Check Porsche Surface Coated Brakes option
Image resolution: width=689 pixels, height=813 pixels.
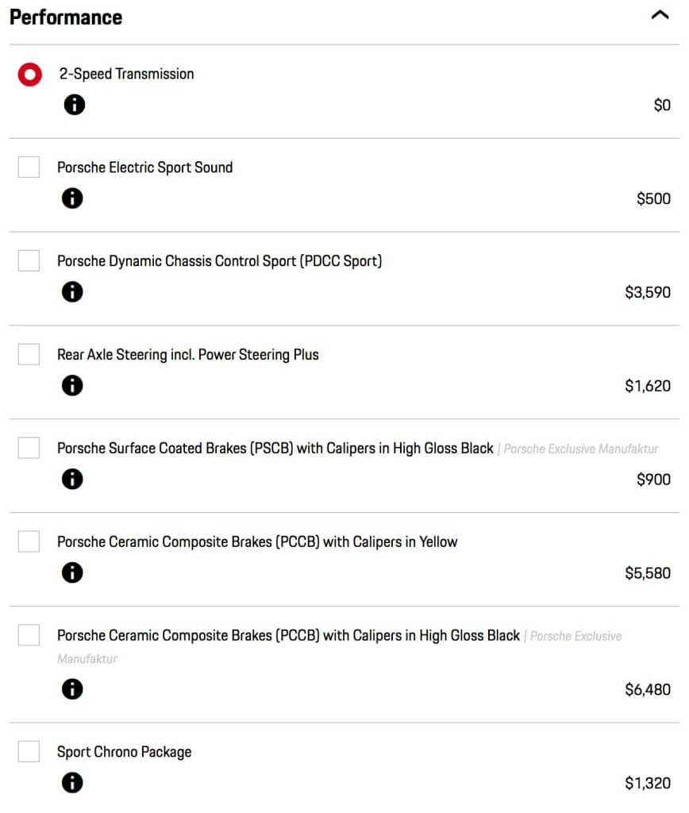29,448
